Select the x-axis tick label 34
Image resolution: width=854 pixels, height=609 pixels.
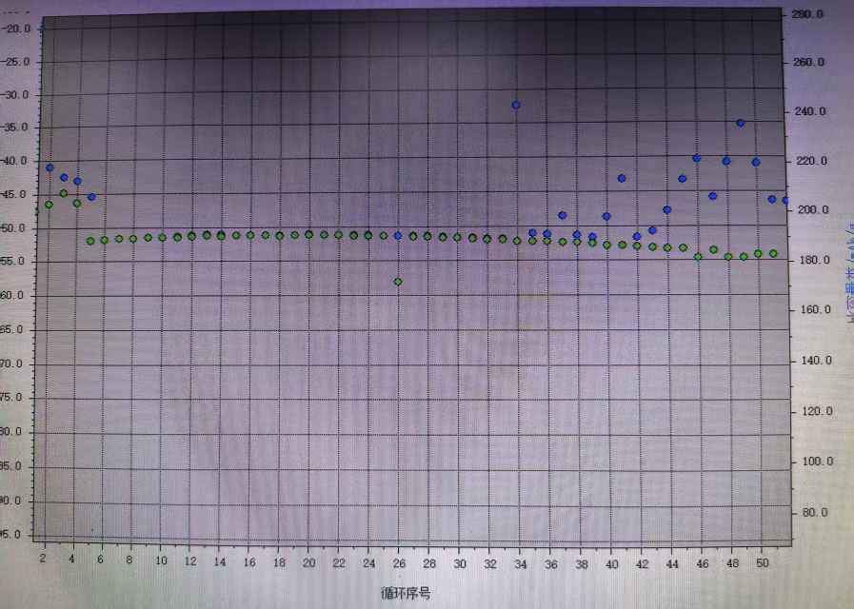pos(521,563)
